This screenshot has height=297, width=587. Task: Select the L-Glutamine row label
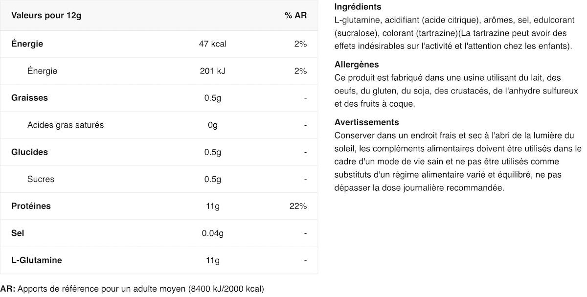(x=37, y=260)
